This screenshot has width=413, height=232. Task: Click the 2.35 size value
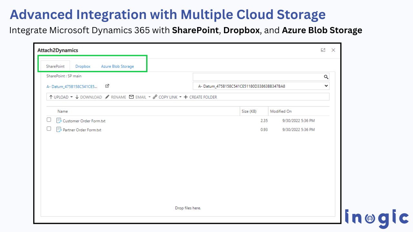pos(264,121)
